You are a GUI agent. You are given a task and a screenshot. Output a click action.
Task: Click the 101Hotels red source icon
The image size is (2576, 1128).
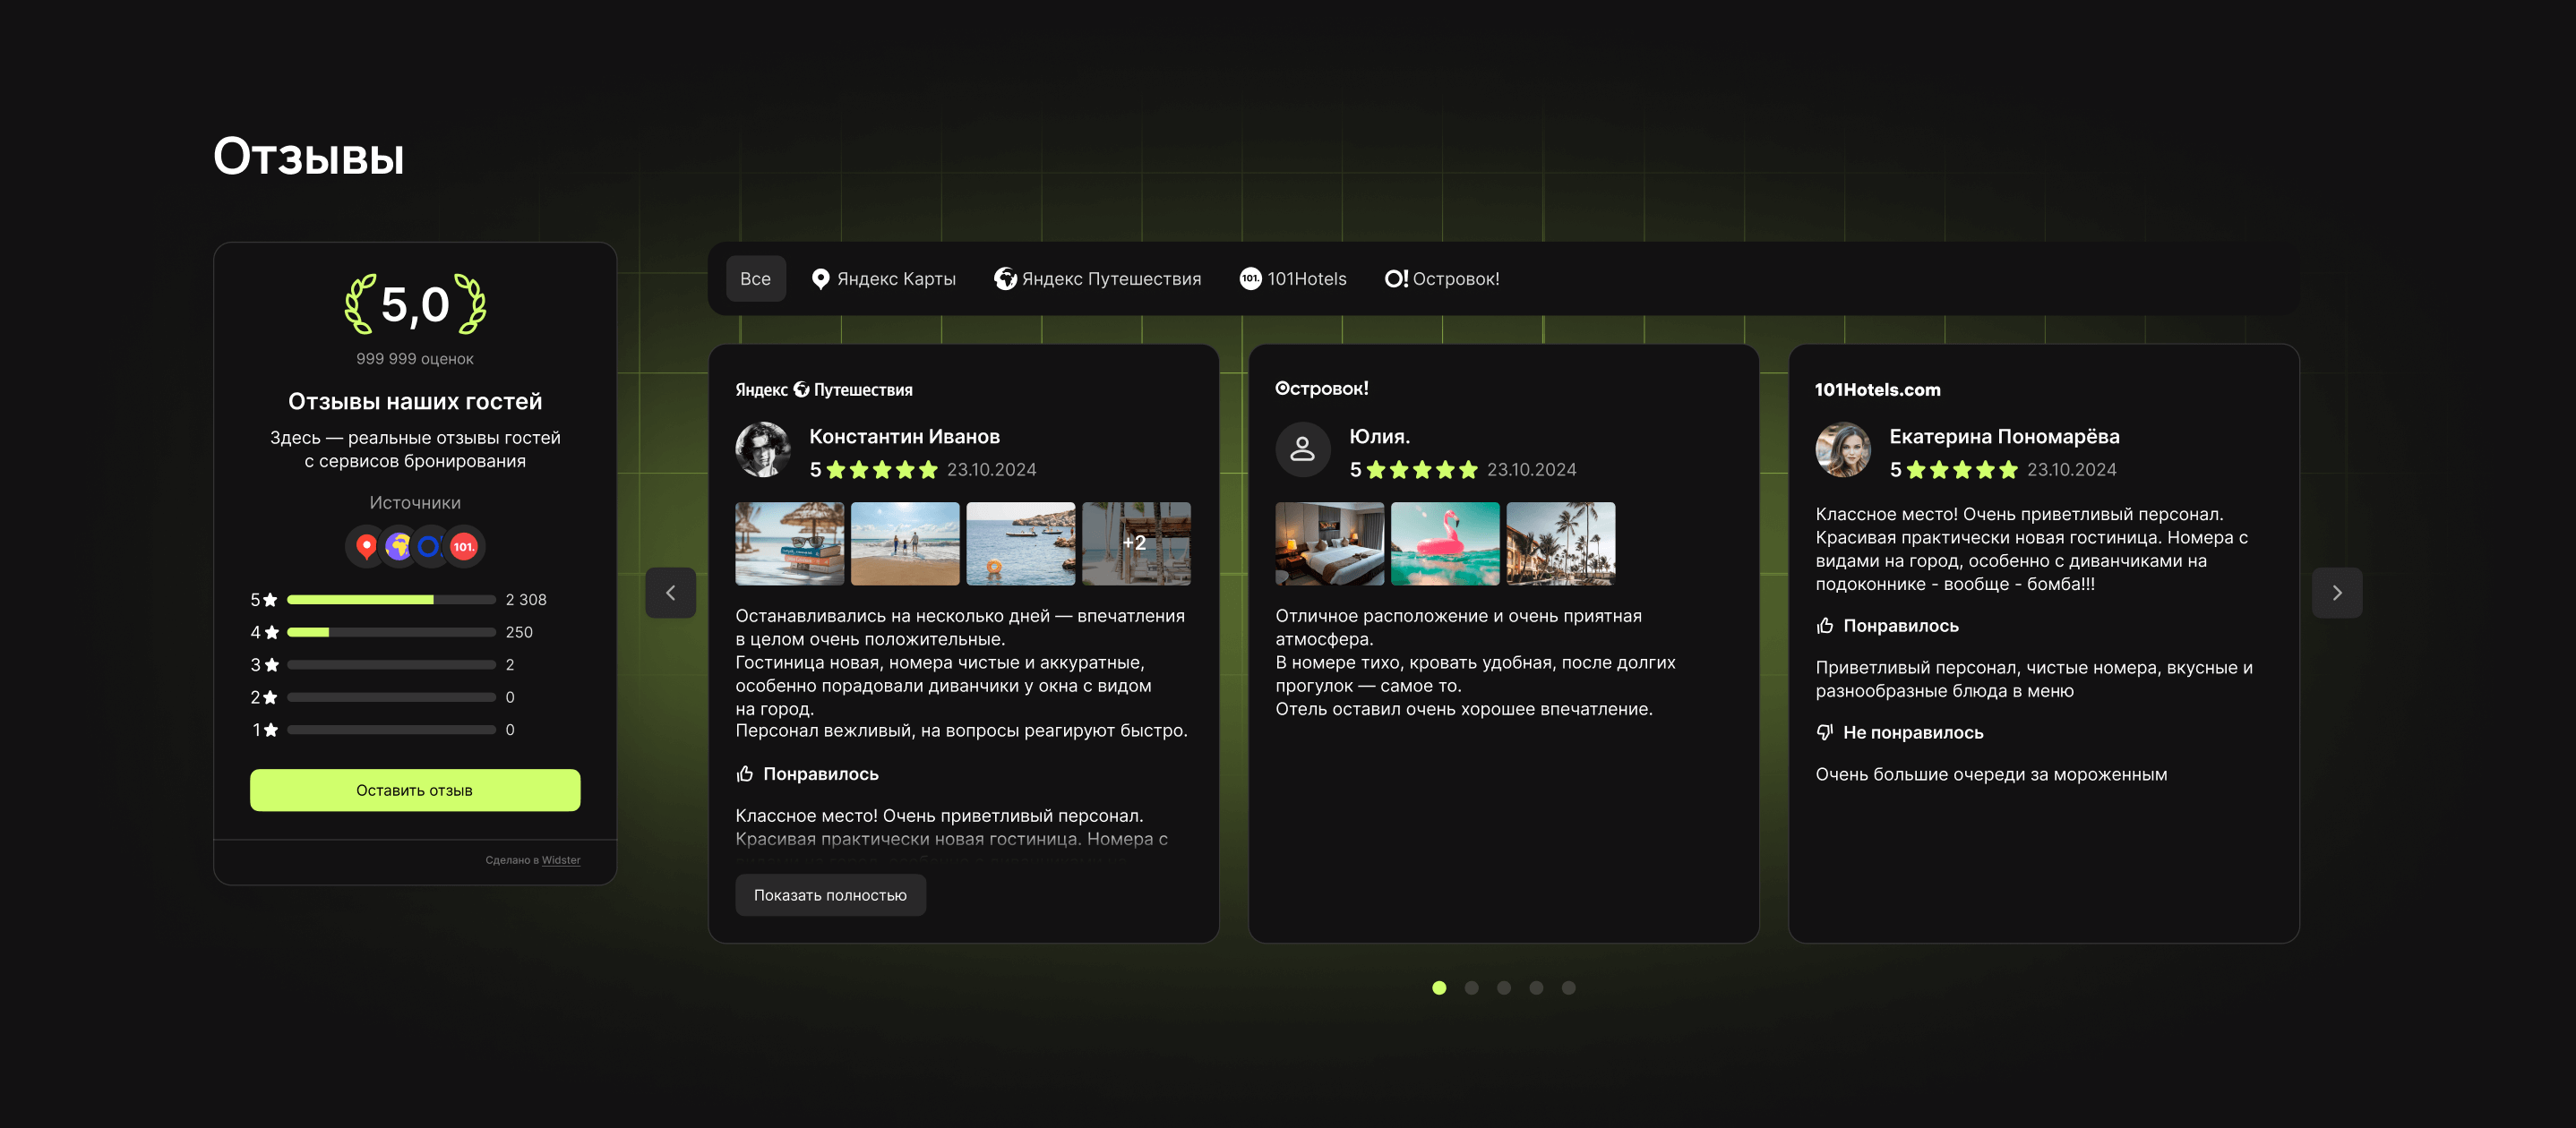(464, 546)
